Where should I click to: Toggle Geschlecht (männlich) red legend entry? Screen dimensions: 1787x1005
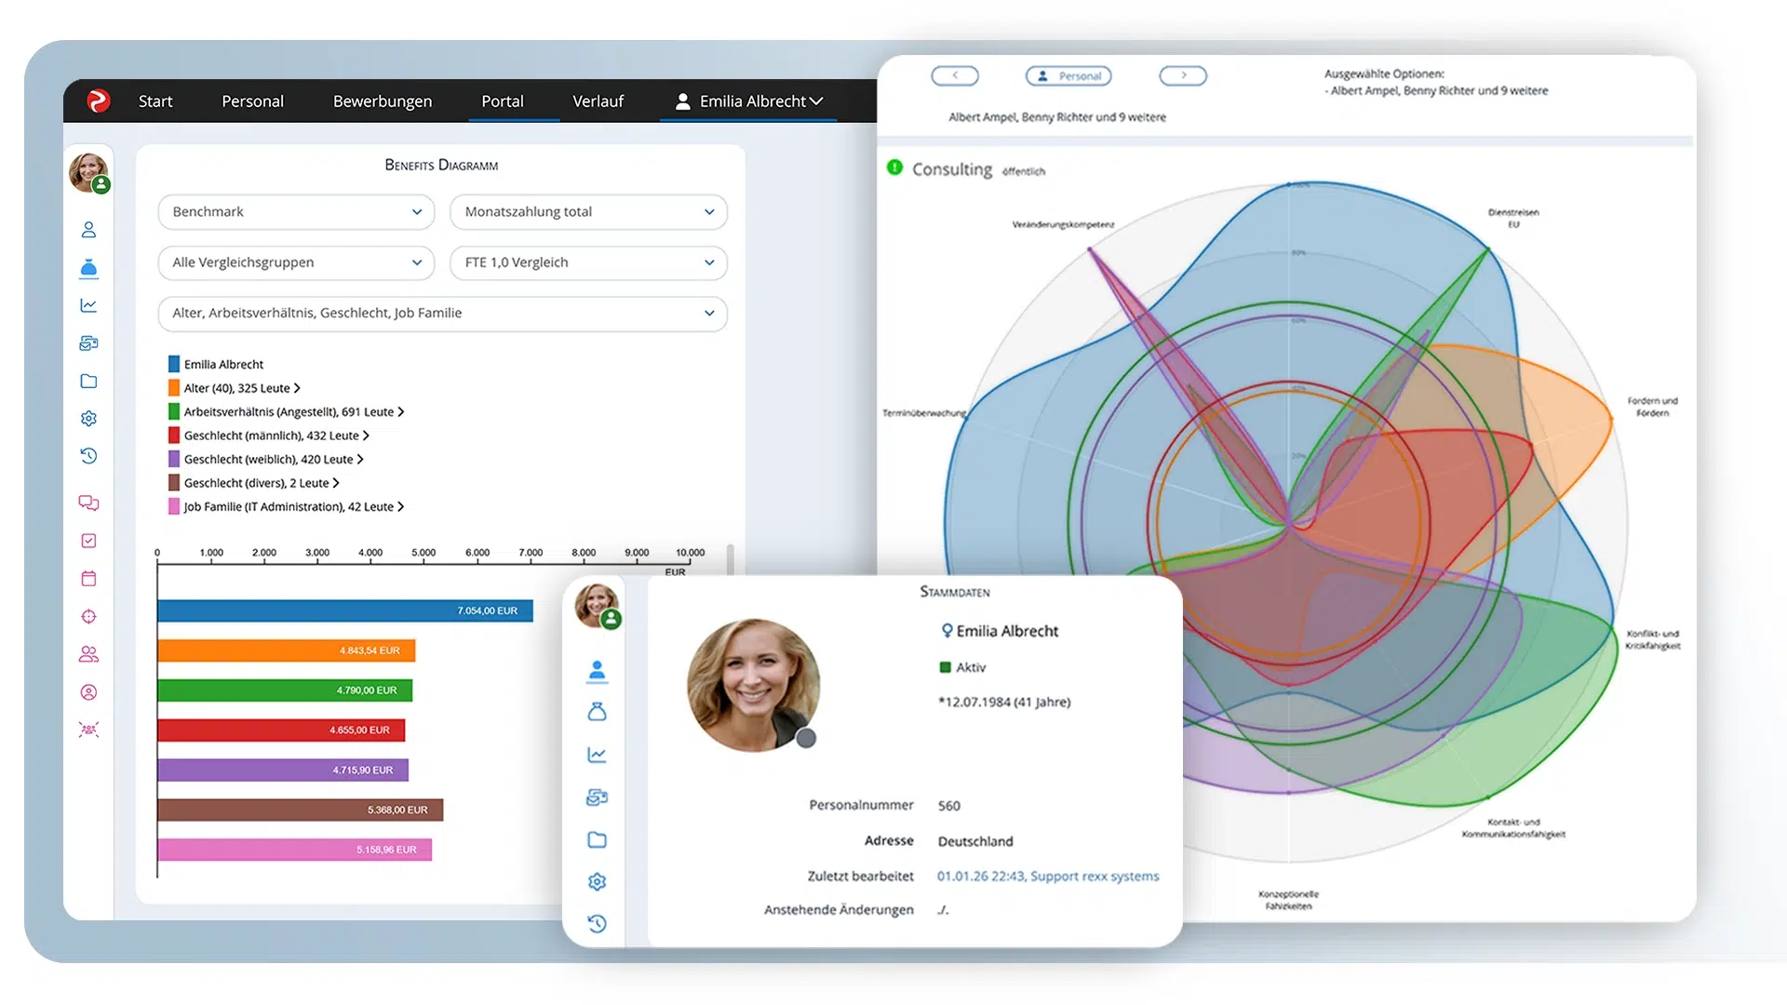270,435
